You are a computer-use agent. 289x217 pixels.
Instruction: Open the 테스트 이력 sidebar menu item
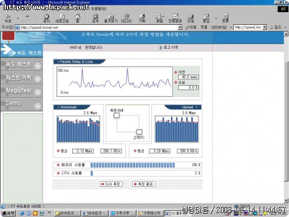[21, 78]
